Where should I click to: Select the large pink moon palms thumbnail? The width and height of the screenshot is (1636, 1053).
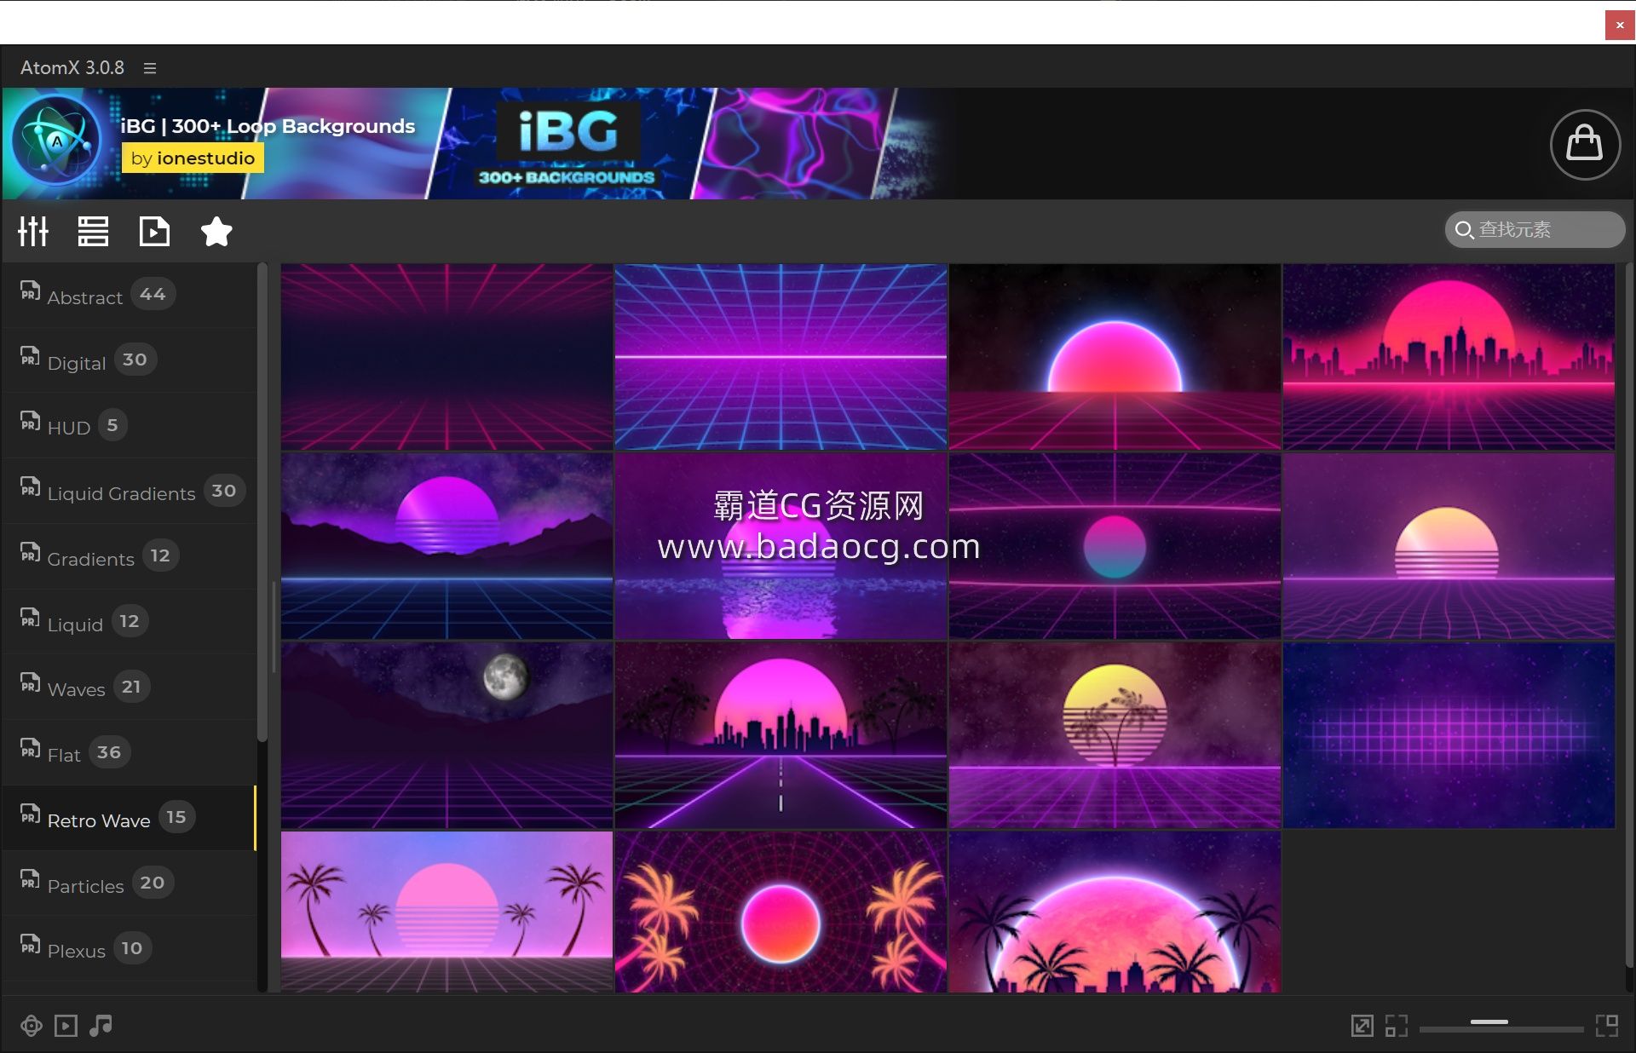point(1115,912)
